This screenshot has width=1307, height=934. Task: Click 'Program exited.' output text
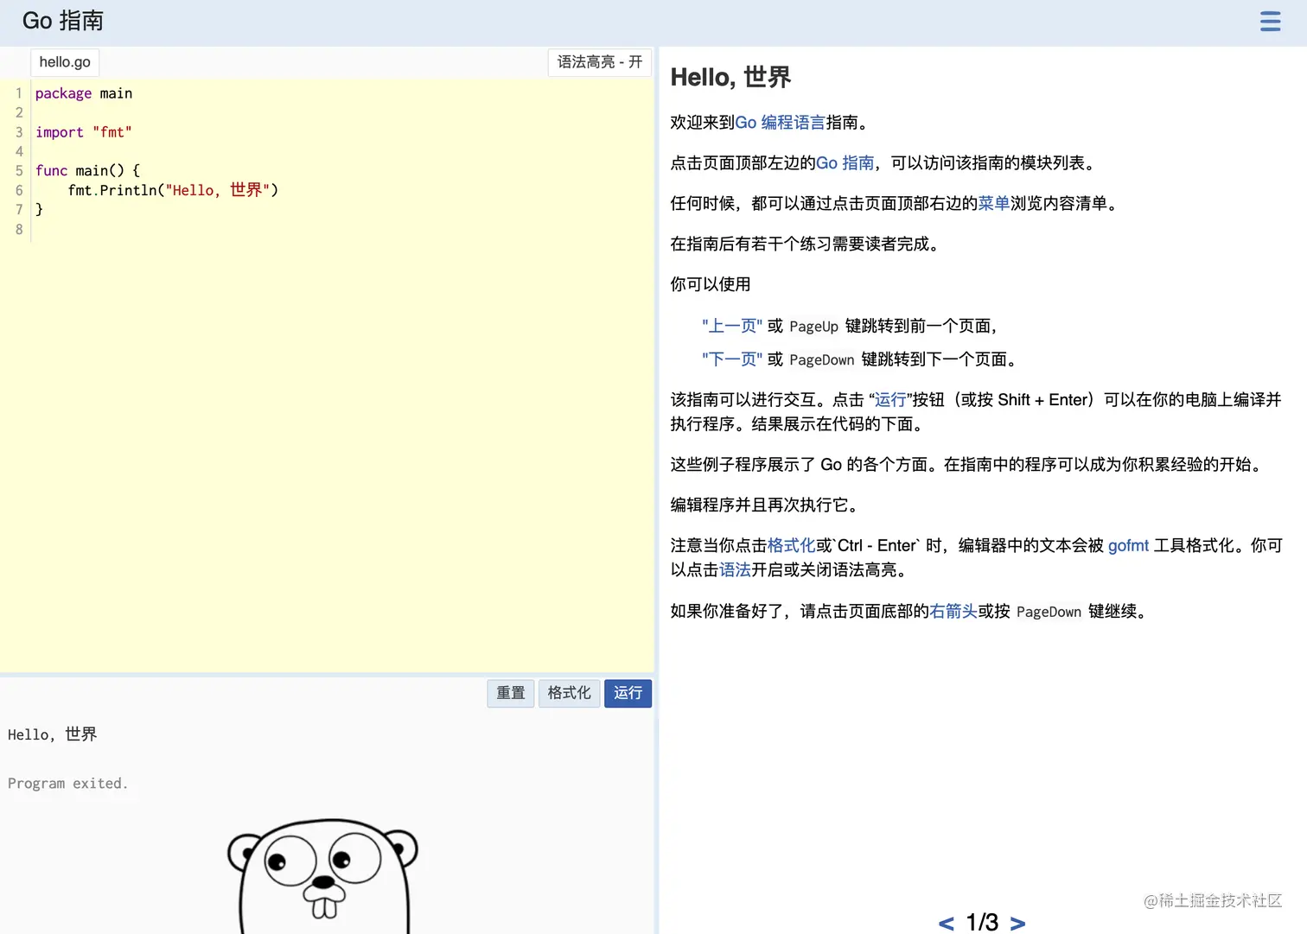[67, 784]
